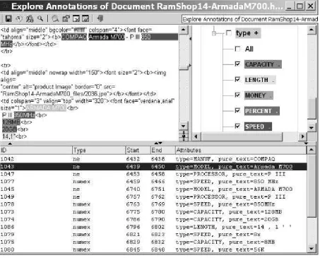
Task: Click the document title text field in toolbar
Action: [250, 19]
